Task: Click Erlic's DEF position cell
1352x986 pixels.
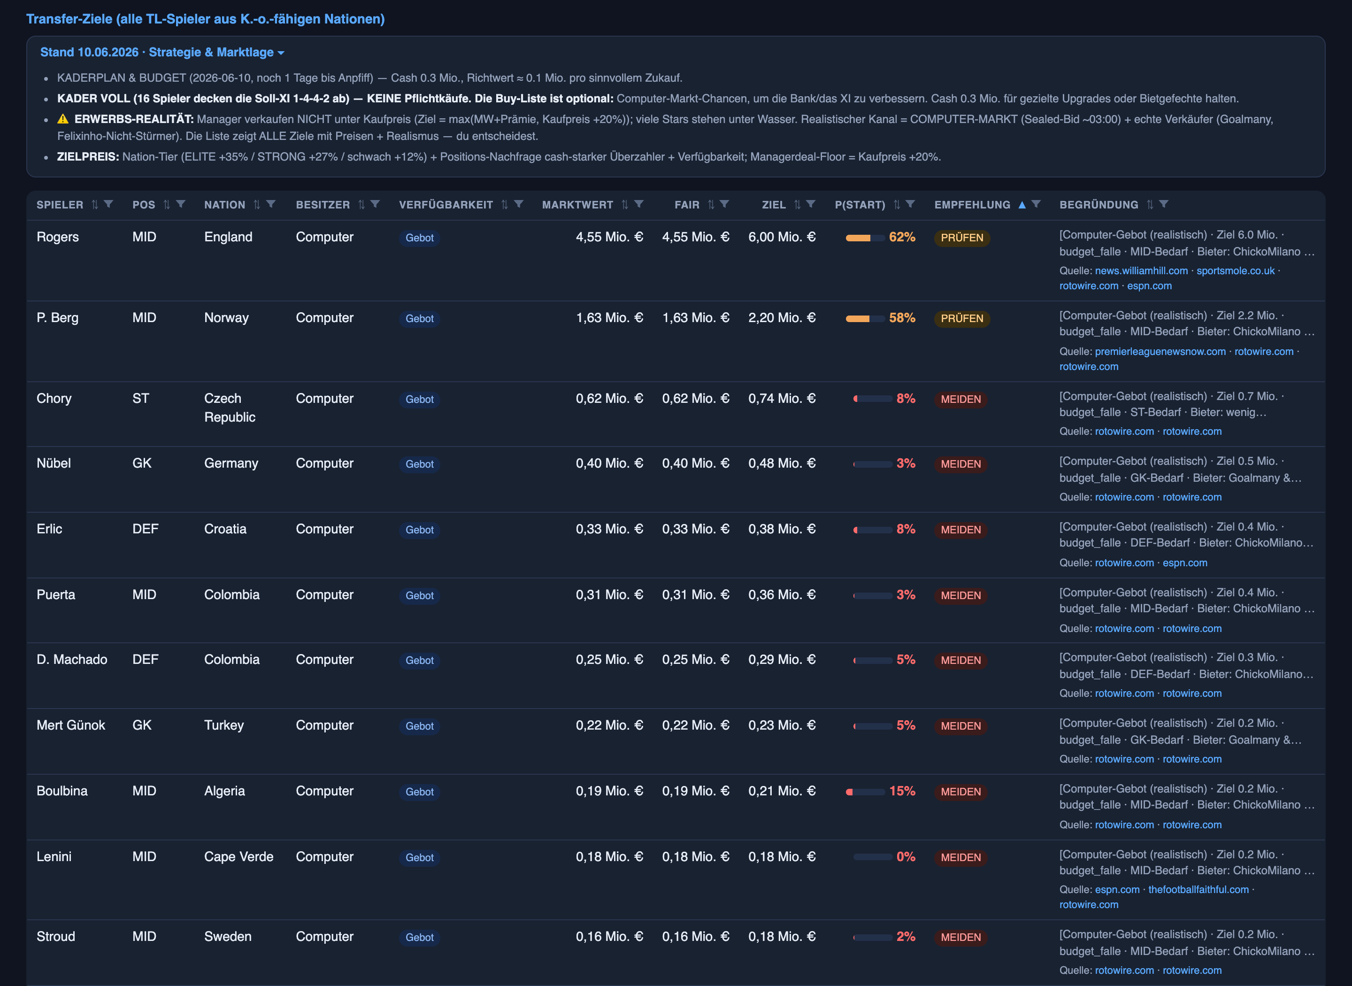Action: click(146, 529)
